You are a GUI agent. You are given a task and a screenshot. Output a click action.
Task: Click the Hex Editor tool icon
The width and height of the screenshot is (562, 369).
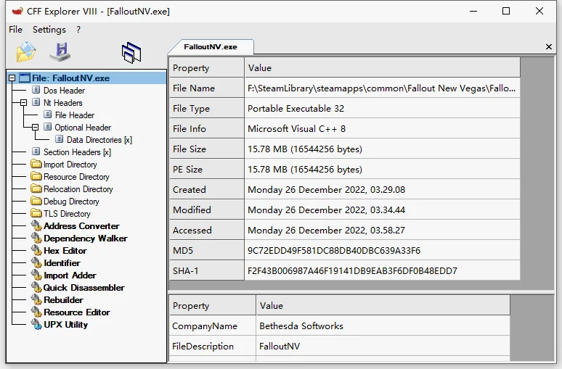click(x=36, y=250)
